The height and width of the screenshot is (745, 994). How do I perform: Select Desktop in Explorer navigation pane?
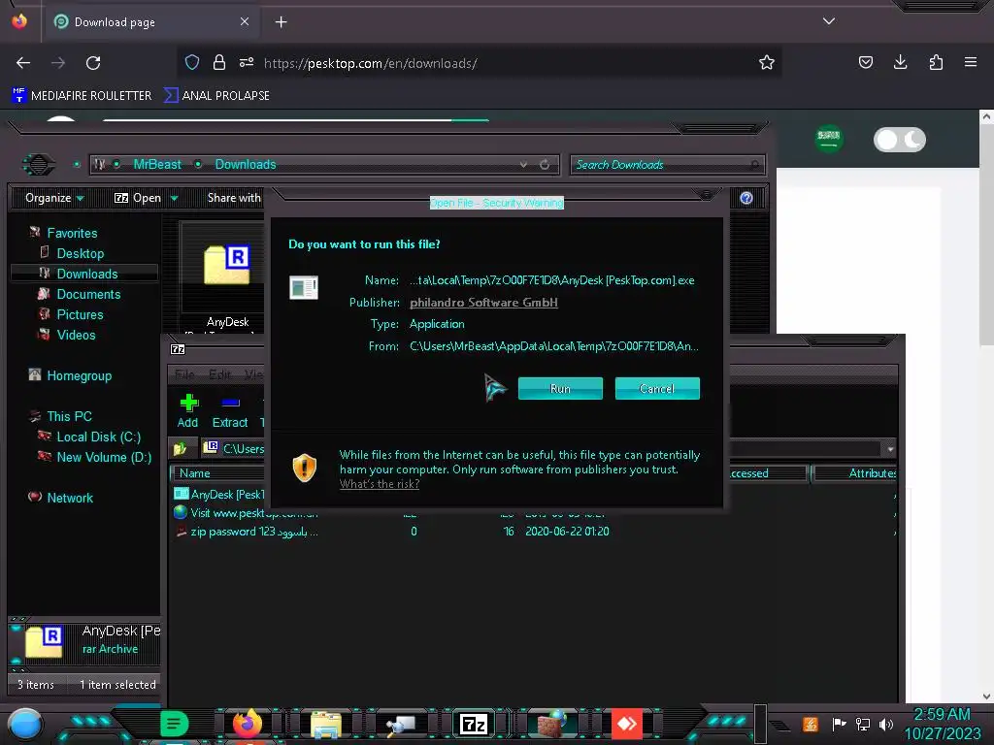(x=80, y=253)
